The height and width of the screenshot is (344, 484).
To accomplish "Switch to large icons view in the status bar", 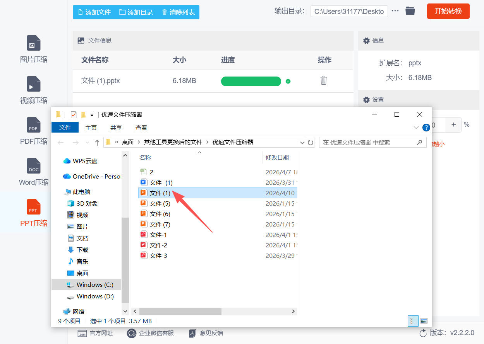I will click(x=424, y=321).
